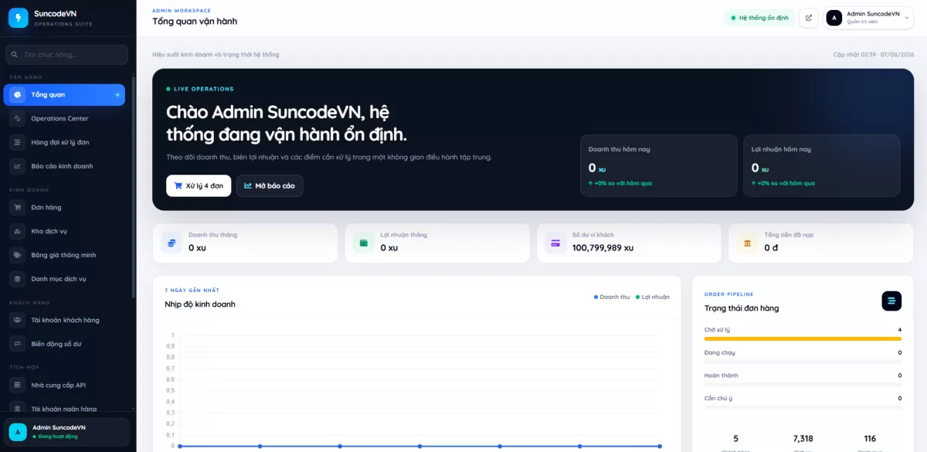Open Báo cáo kinh doanh page
927x452 pixels.
[64, 166]
